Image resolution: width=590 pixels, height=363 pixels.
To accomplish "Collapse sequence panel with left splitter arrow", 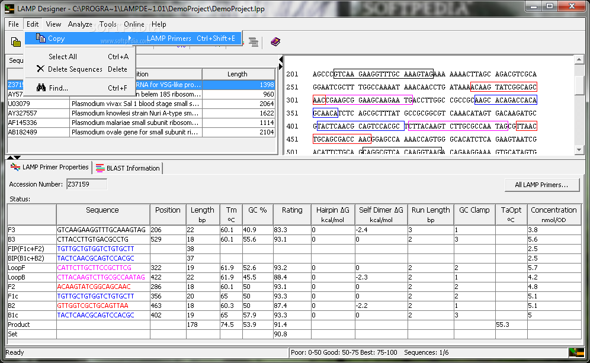I will (281, 59).
